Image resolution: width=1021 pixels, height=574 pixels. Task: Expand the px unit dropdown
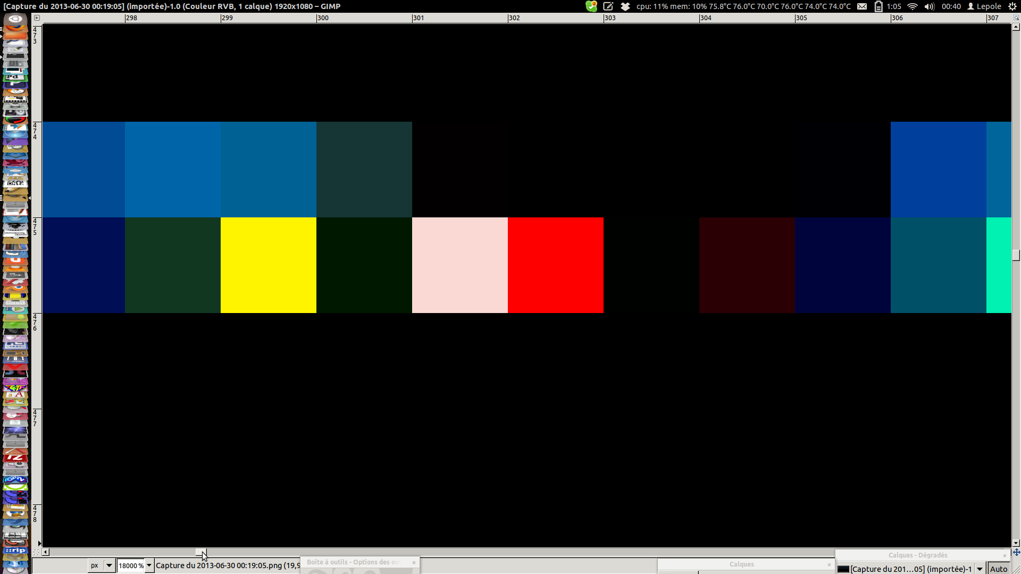click(x=109, y=565)
